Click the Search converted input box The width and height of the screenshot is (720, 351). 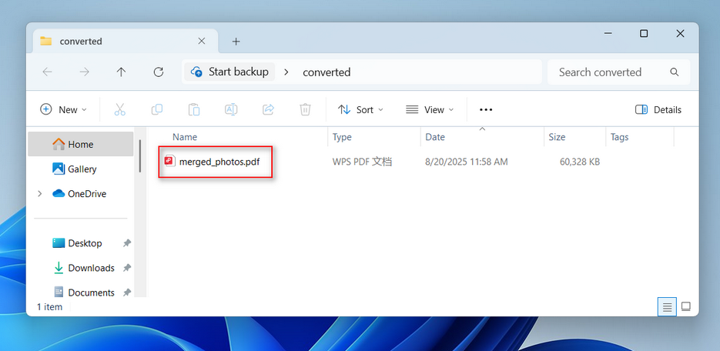click(618, 72)
